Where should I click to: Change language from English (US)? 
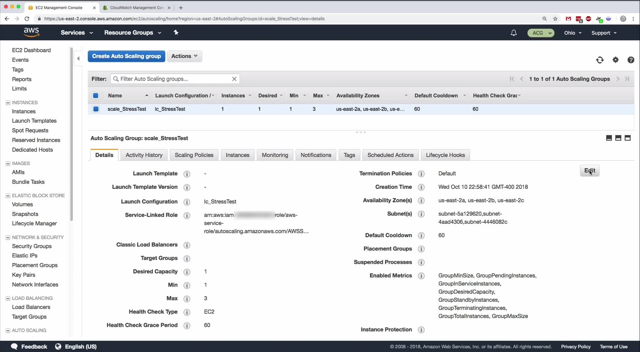[x=76, y=347]
